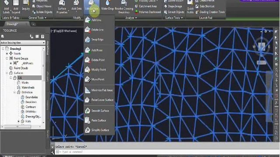
Task: Select Breaklines under Definition
Action: click(31, 102)
